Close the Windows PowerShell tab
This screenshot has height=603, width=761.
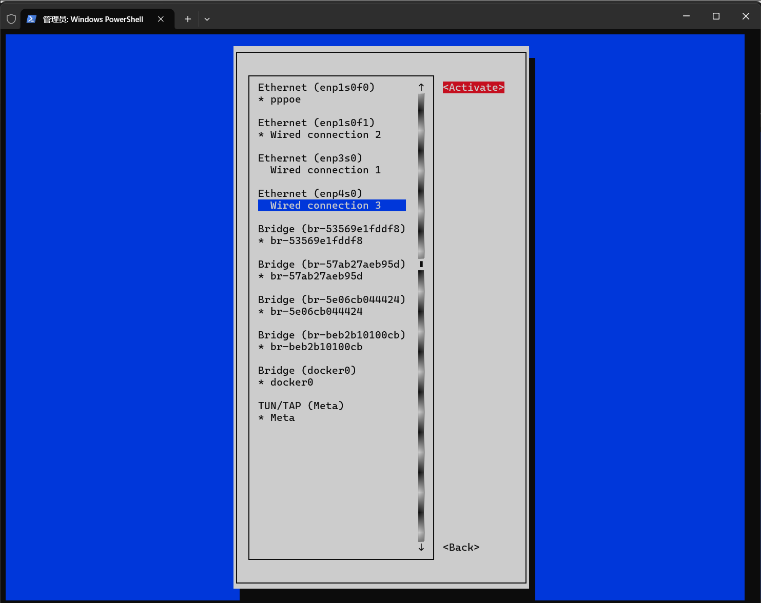pyautogui.click(x=161, y=19)
